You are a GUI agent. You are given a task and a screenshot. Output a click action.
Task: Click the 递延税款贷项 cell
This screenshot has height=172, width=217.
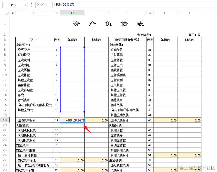pos(127,165)
